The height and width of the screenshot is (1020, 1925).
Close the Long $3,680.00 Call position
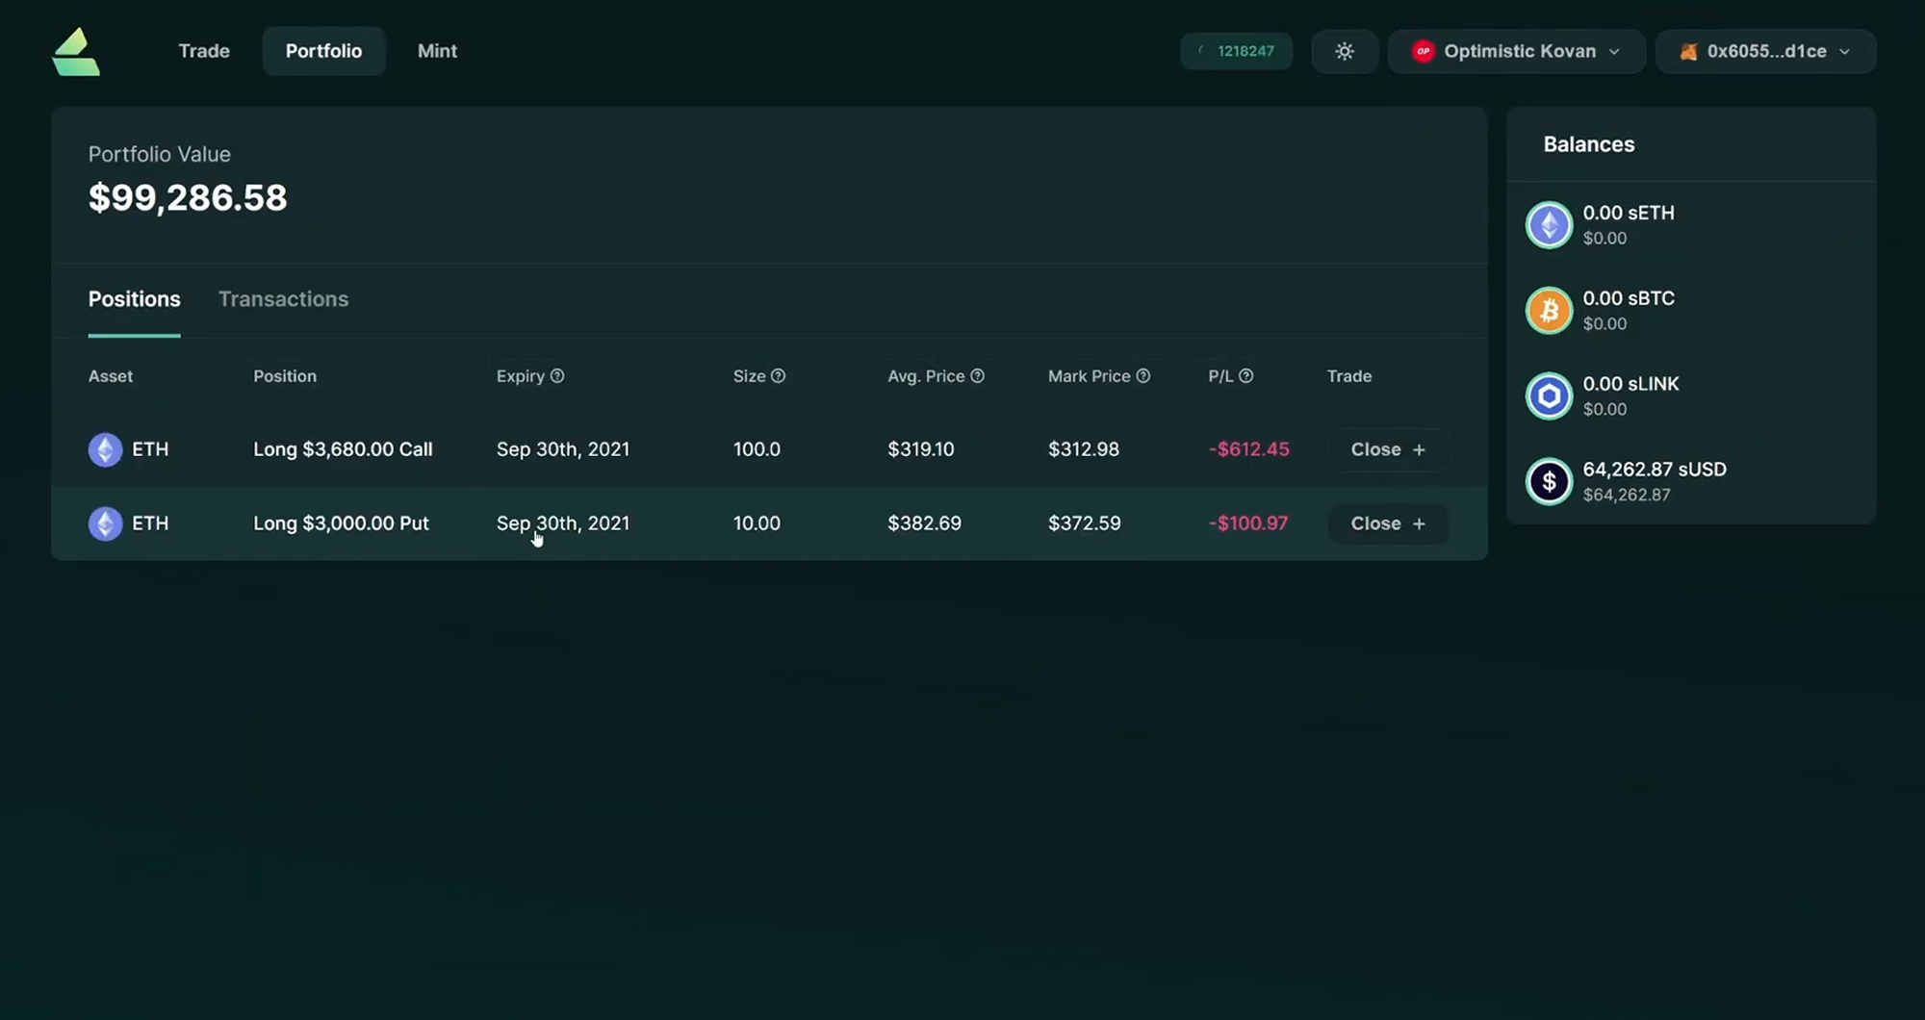[1387, 448]
